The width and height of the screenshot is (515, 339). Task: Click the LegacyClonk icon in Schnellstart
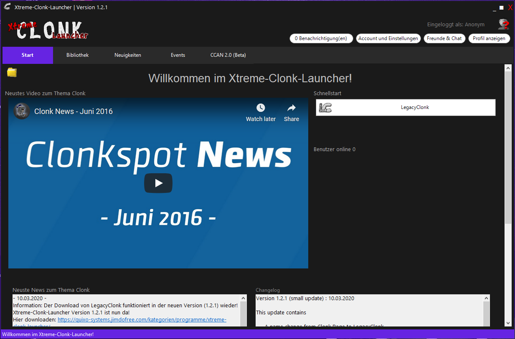[325, 108]
